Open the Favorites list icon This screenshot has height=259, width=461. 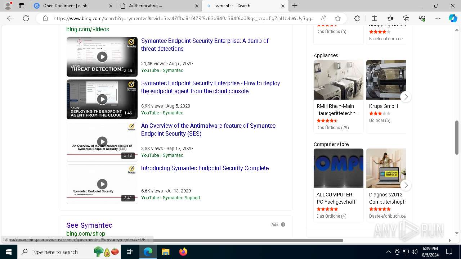point(390,18)
